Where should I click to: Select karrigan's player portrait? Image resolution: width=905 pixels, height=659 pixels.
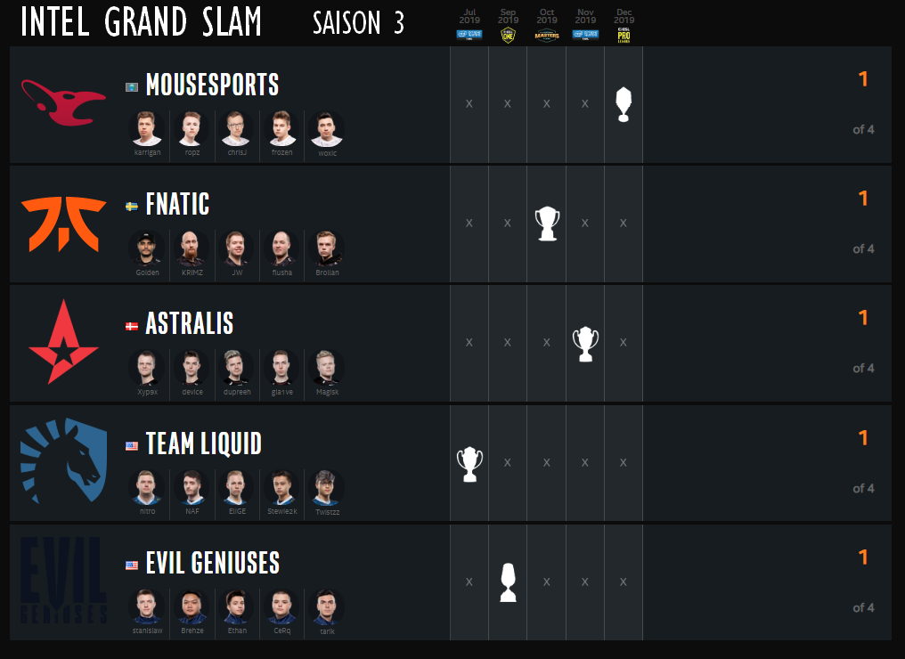tap(145, 128)
